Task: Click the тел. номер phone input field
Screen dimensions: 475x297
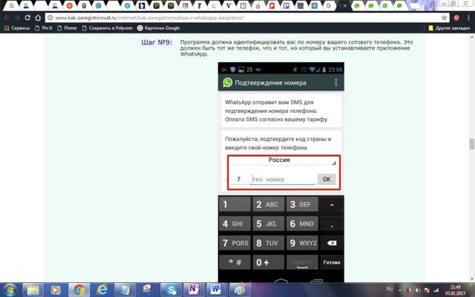Action: click(x=282, y=180)
